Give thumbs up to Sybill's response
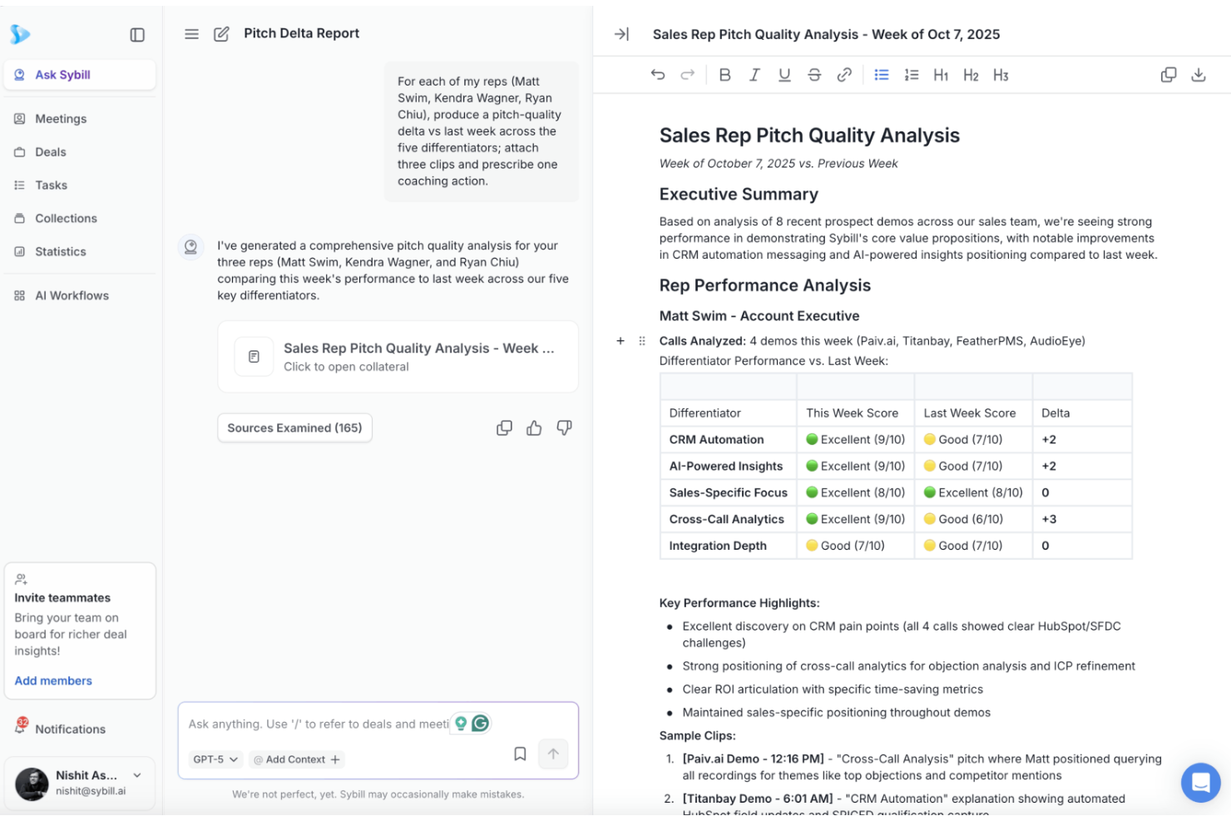The width and height of the screenshot is (1231, 821). tap(534, 428)
